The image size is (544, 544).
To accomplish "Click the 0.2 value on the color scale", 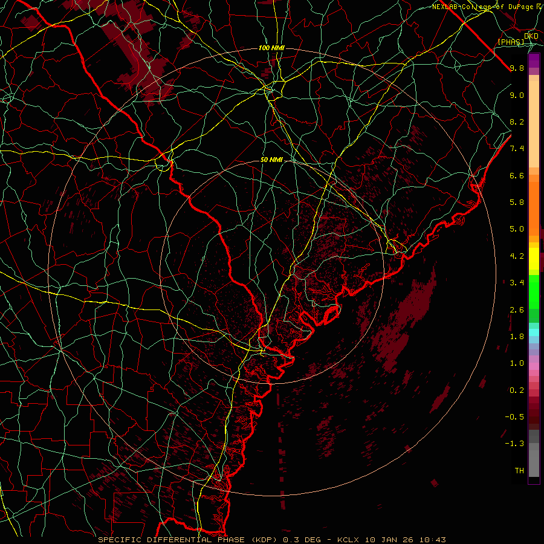I will click(x=517, y=390).
